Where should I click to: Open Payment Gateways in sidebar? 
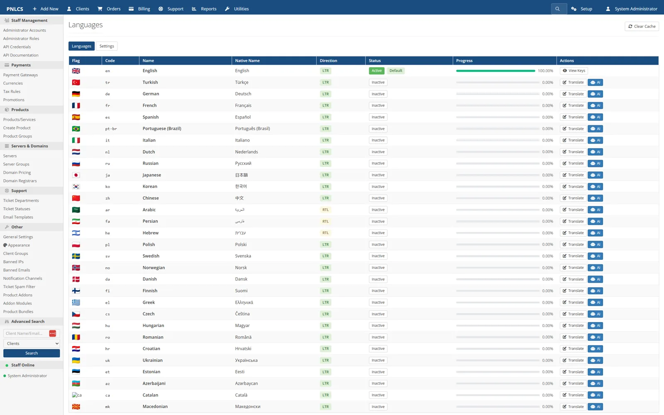tap(20, 75)
